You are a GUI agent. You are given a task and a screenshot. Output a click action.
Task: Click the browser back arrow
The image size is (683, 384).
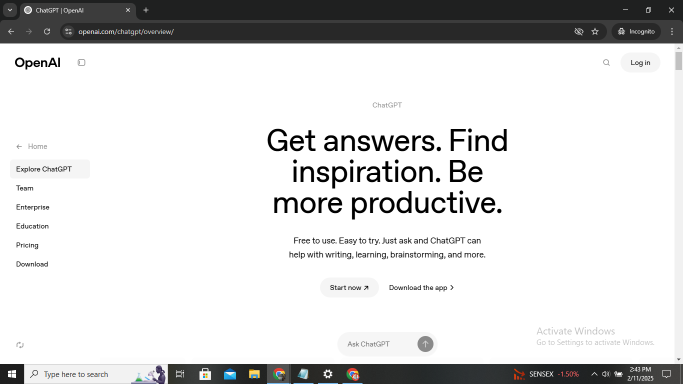click(11, 31)
